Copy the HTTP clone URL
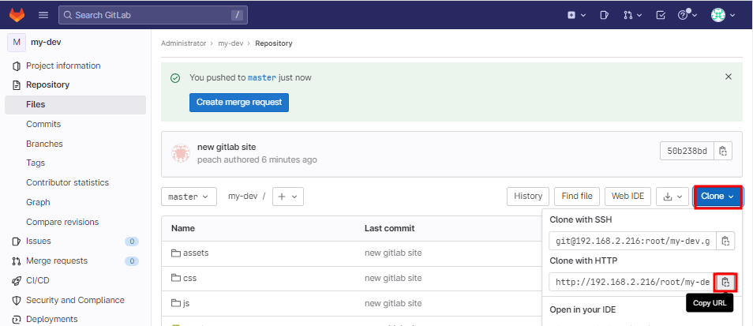The width and height of the screenshot is (753, 326). point(725,282)
